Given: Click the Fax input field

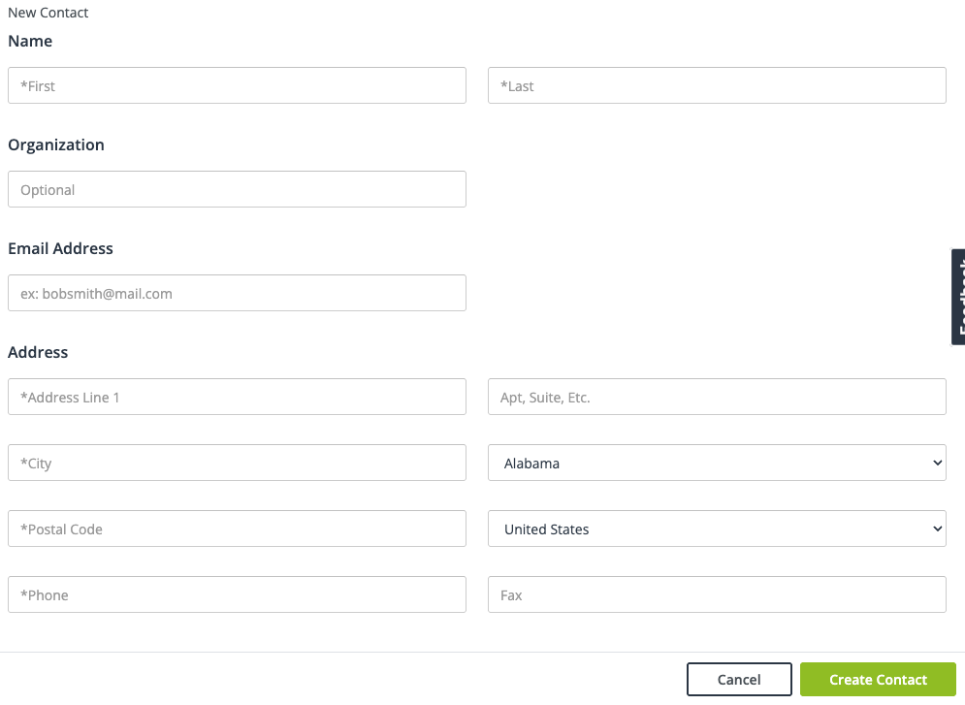Looking at the screenshot, I should pyautogui.click(x=717, y=594).
